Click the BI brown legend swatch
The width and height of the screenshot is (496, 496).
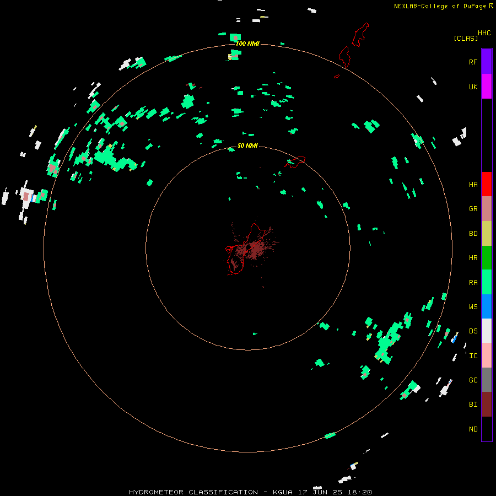click(487, 405)
